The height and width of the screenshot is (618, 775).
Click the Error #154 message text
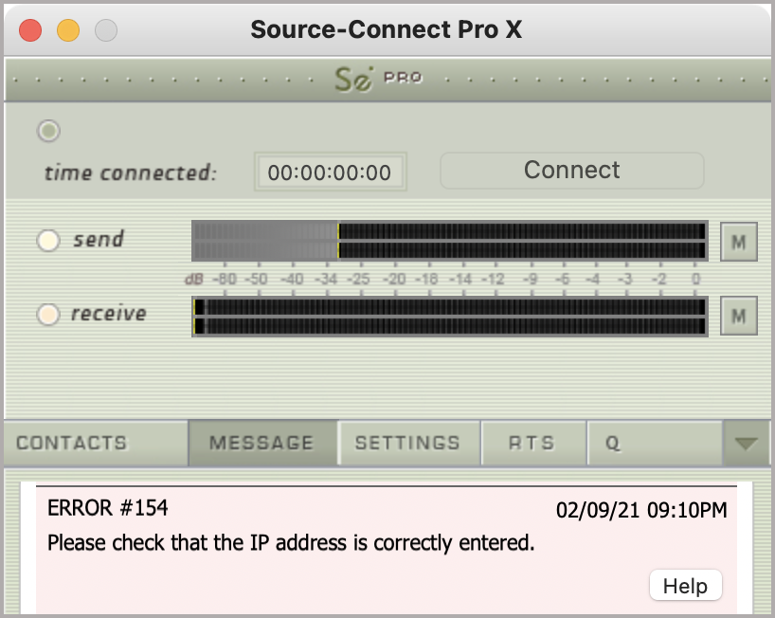pos(291,543)
